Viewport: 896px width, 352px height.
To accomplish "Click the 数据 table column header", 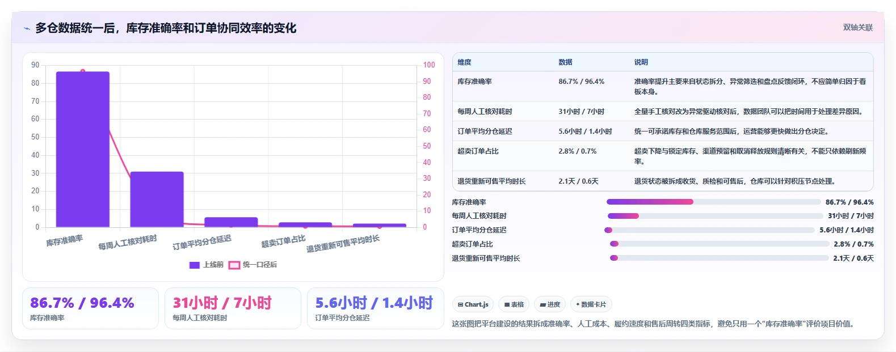I will [x=565, y=62].
